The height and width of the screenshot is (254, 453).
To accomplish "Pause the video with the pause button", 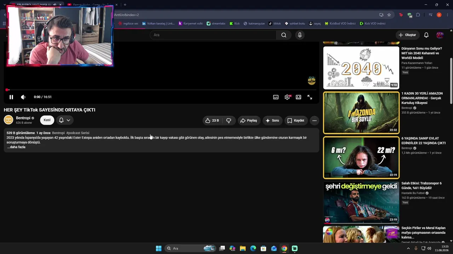I will pyautogui.click(x=11, y=97).
